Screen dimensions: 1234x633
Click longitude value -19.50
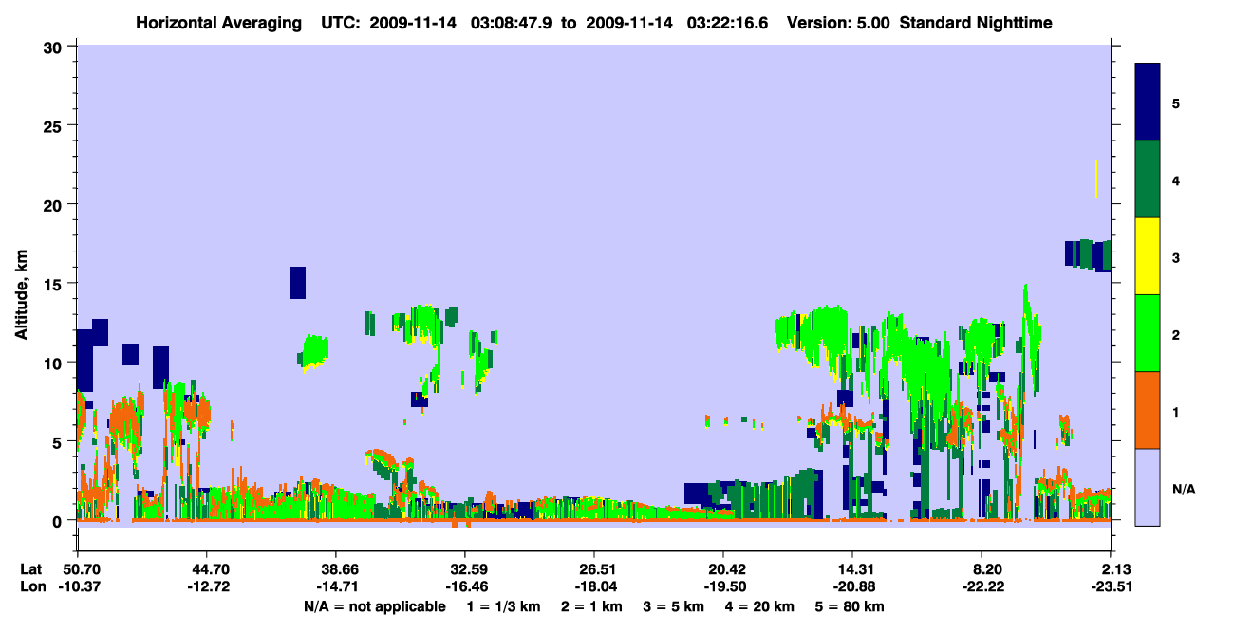tap(723, 587)
